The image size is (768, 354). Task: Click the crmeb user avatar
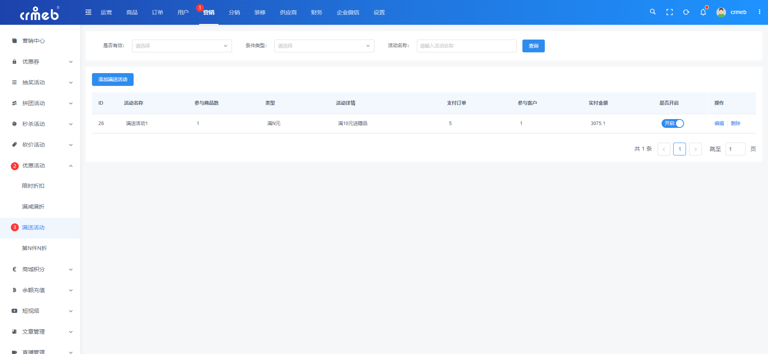(x=721, y=12)
